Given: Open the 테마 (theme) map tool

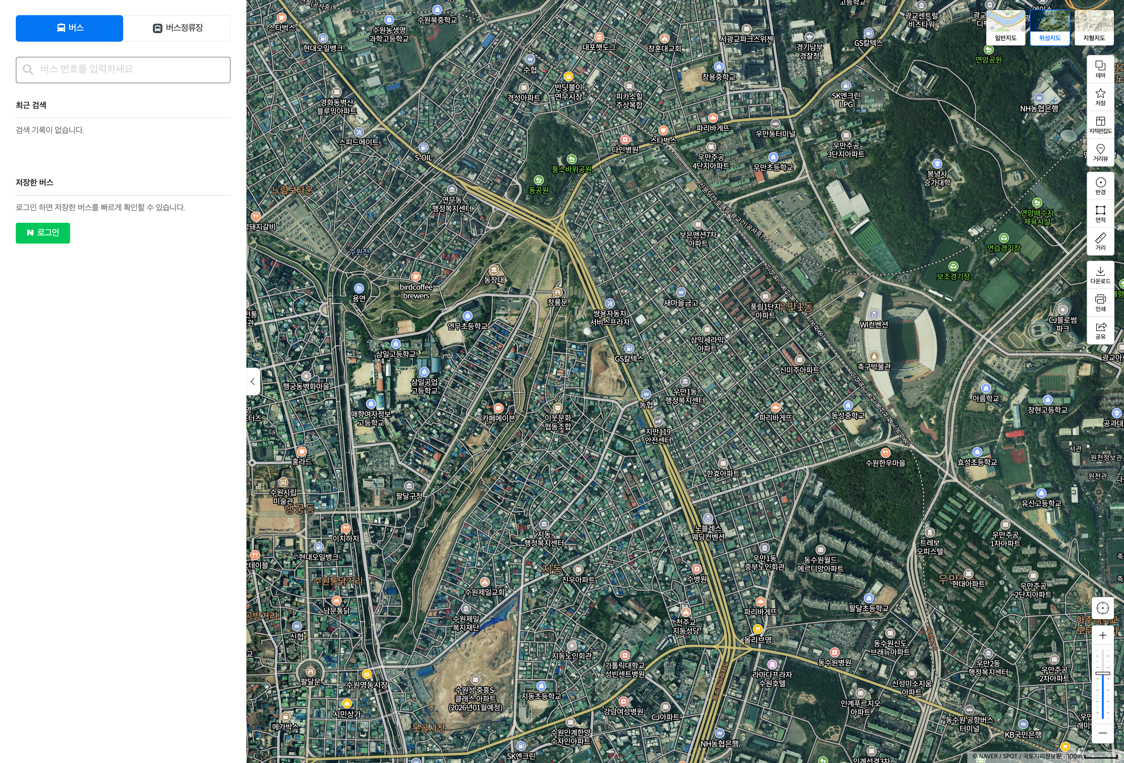Looking at the screenshot, I should (x=1100, y=69).
